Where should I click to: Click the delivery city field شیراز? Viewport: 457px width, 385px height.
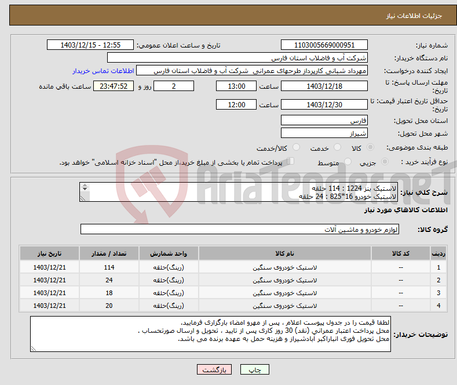click(324, 133)
